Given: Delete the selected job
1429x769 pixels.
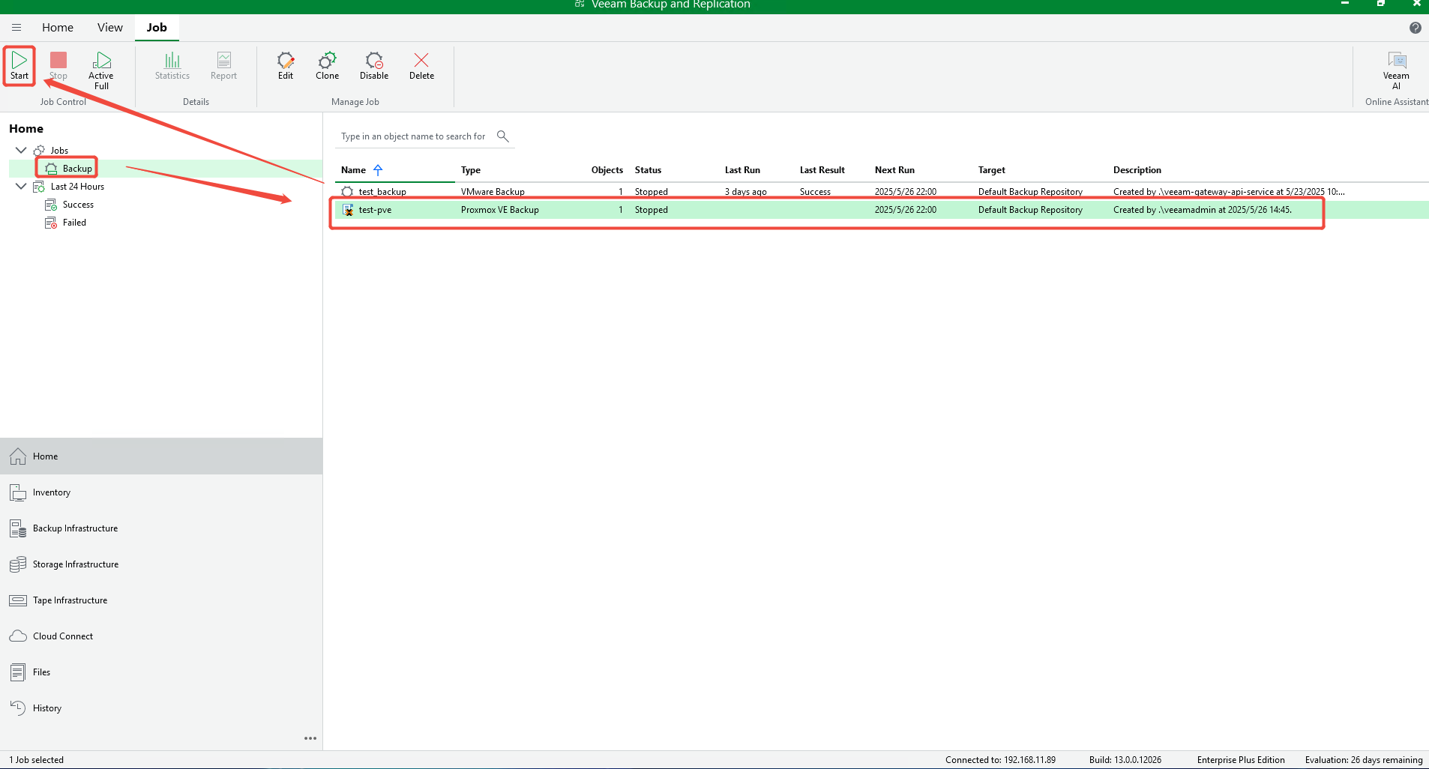Looking at the screenshot, I should (x=421, y=65).
